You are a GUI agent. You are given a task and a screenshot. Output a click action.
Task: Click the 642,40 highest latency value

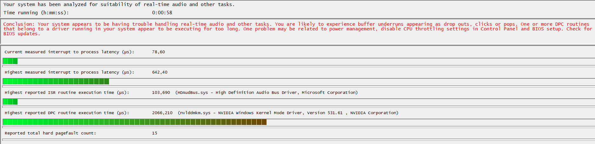[160, 72]
